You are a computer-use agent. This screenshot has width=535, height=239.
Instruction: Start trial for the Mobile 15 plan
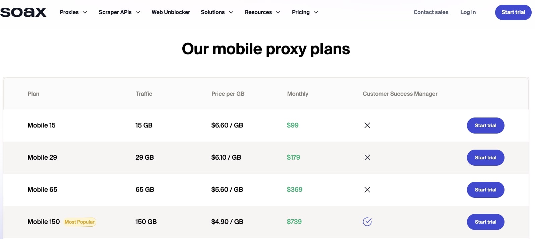tap(485, 125)
